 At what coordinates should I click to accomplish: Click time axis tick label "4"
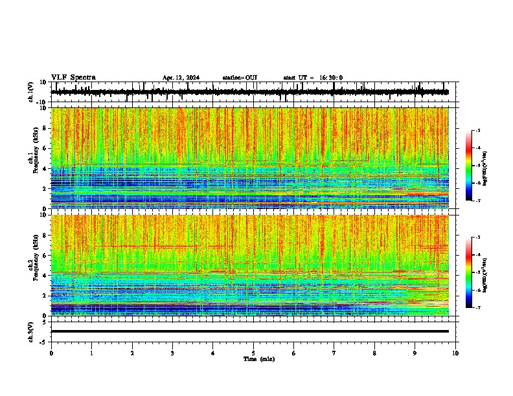click(213, 353)
